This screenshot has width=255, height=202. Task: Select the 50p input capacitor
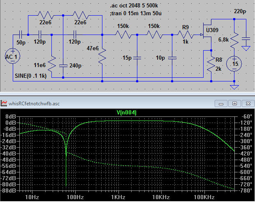pos(21,35)
